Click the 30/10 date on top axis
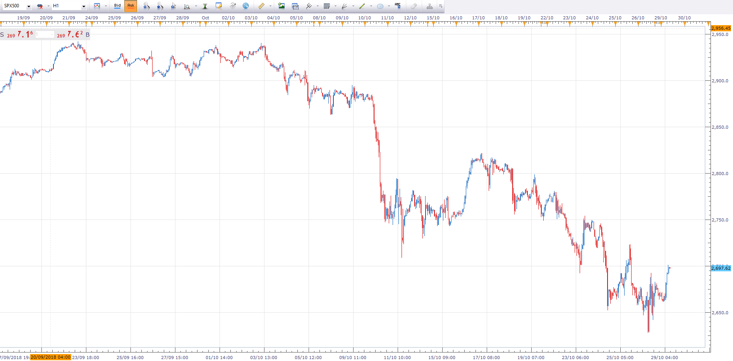 pos(684,18)
